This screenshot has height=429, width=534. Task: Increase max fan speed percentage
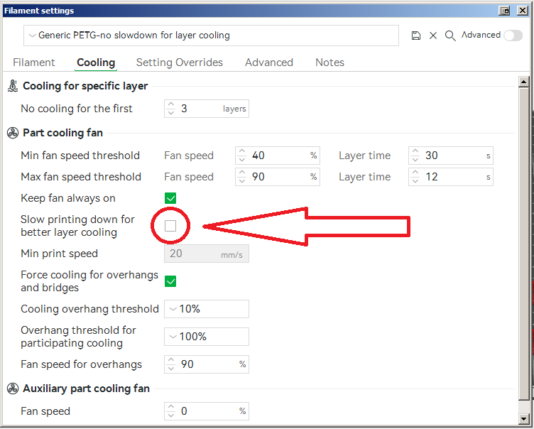pyautogui.click(x=242, y=173)
